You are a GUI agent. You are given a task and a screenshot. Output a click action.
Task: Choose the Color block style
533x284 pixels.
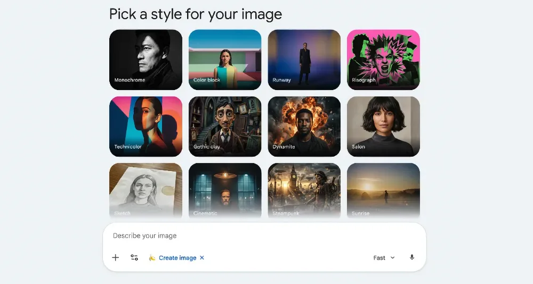[x=225, y=60]
